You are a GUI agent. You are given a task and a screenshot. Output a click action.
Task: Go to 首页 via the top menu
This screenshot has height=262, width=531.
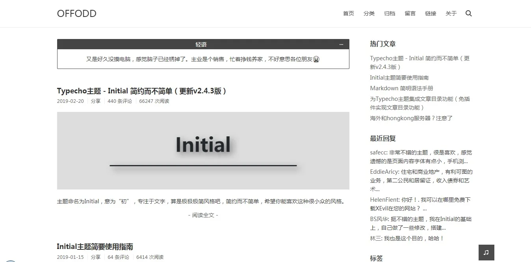[x=348, y=13]
